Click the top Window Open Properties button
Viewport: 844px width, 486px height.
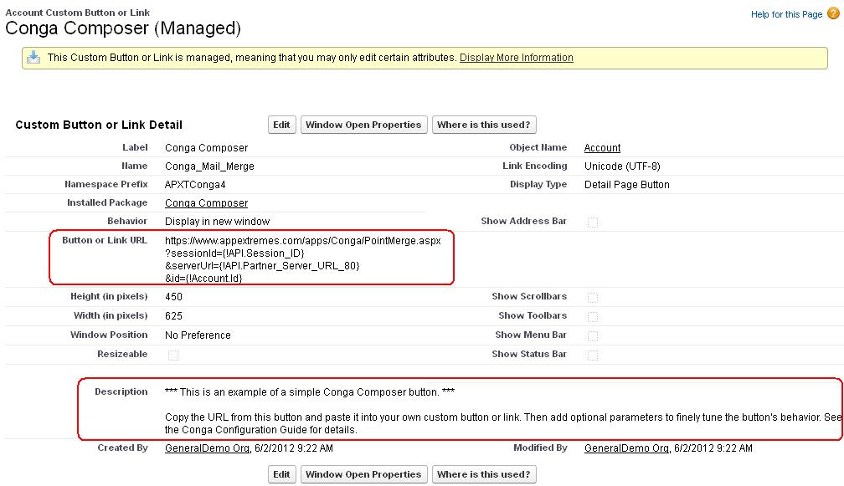(x=363, y=124)
